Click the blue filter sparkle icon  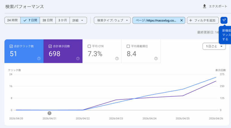pos(224,20)
